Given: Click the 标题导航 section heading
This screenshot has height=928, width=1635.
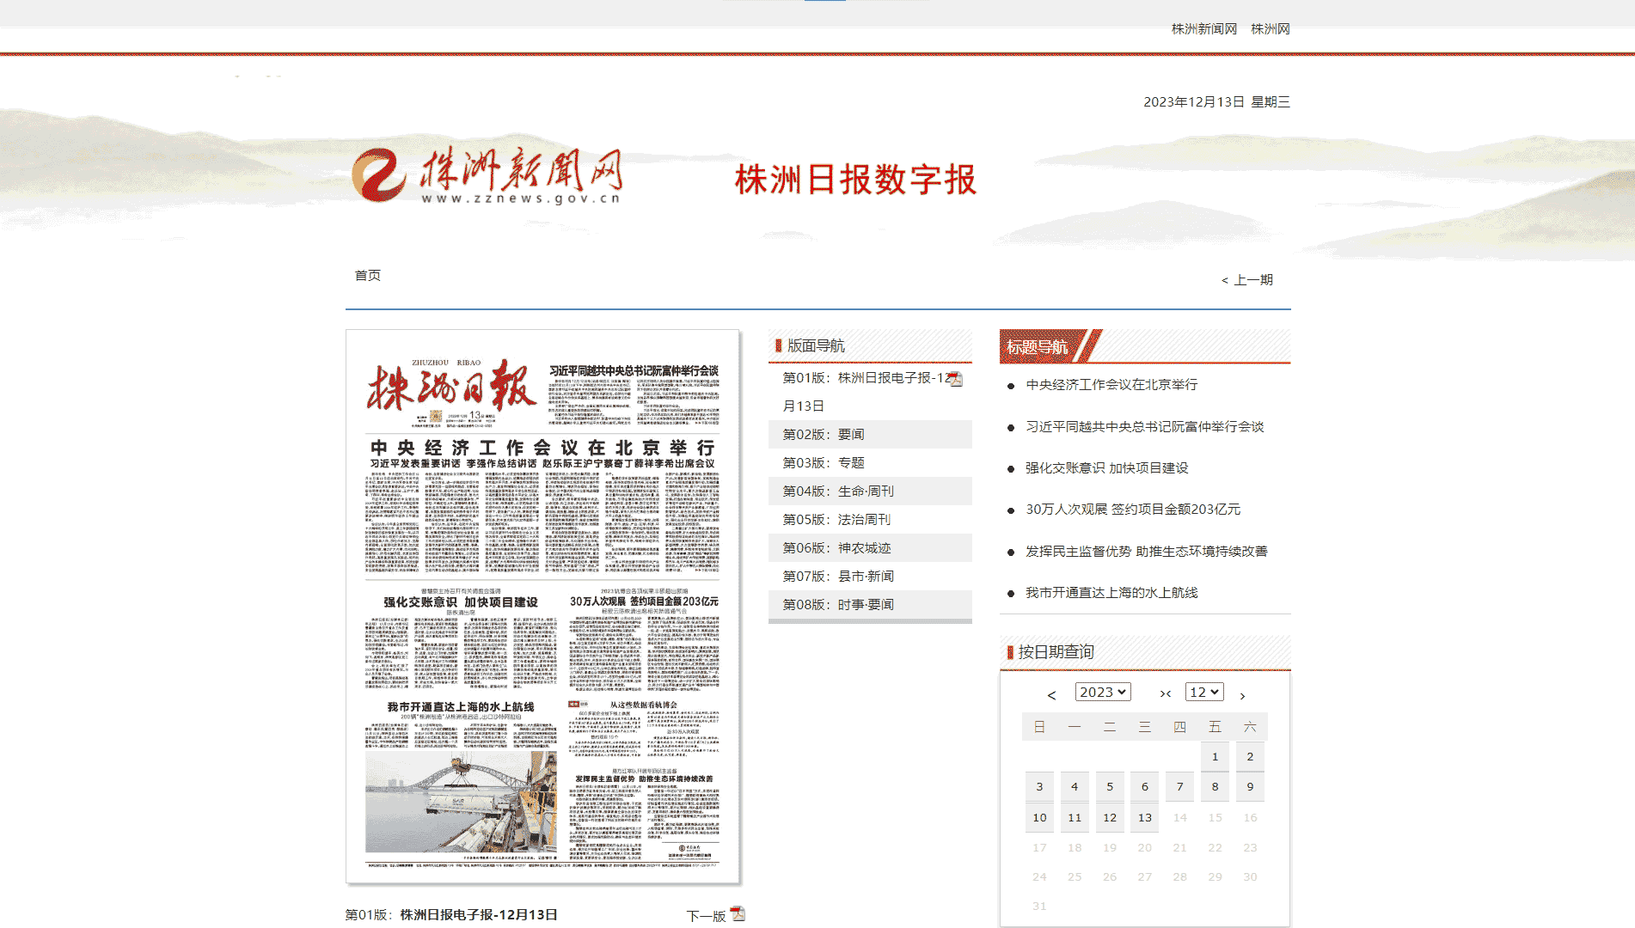Looking at the screenshot, I should pos(1037,347).
